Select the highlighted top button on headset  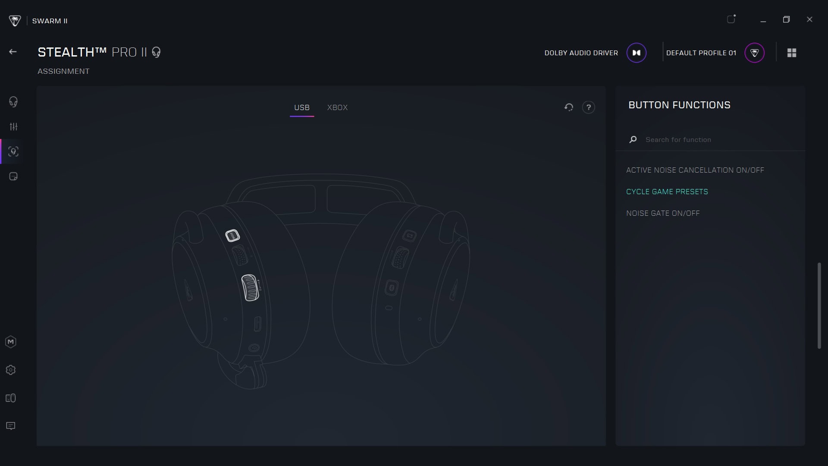pyautogui.click(x=232, y=236)
